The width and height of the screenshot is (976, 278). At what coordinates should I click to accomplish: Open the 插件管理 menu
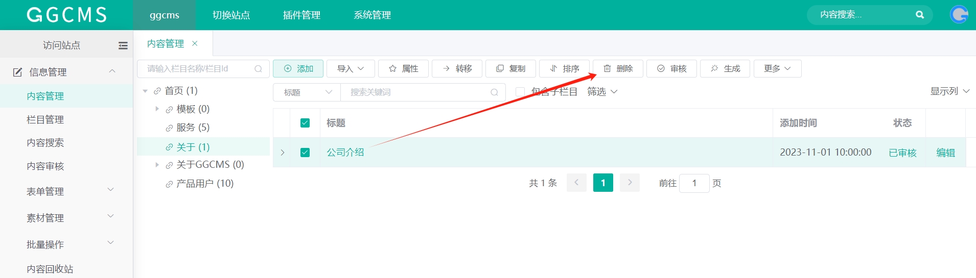tap(302, 15)
